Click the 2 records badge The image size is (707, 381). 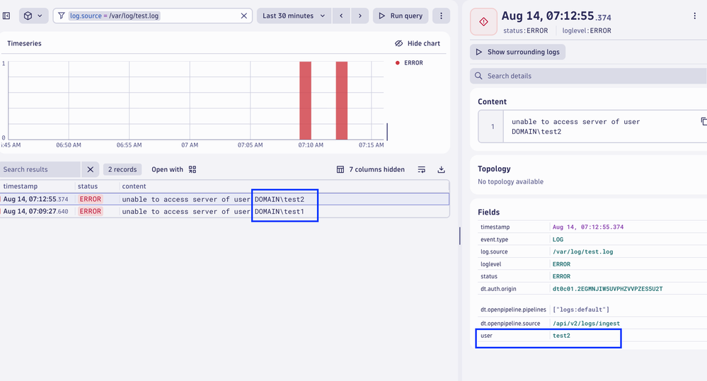click(x=122, y=169)
